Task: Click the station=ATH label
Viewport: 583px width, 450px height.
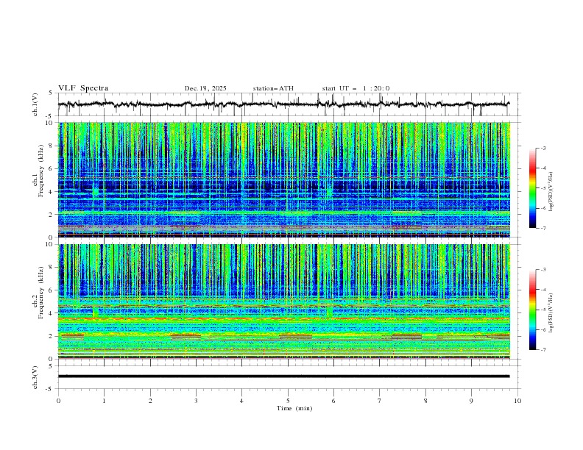Action: (273, 88)
